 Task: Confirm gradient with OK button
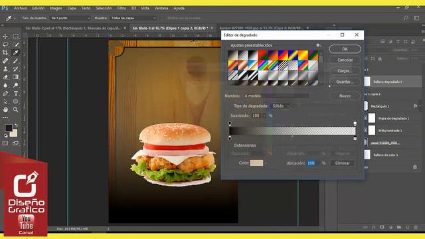pos(345,49)
